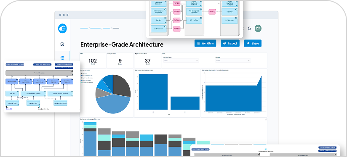Open the first filter Select dropdown
This screenshot has height=157, width=347.
181,60
